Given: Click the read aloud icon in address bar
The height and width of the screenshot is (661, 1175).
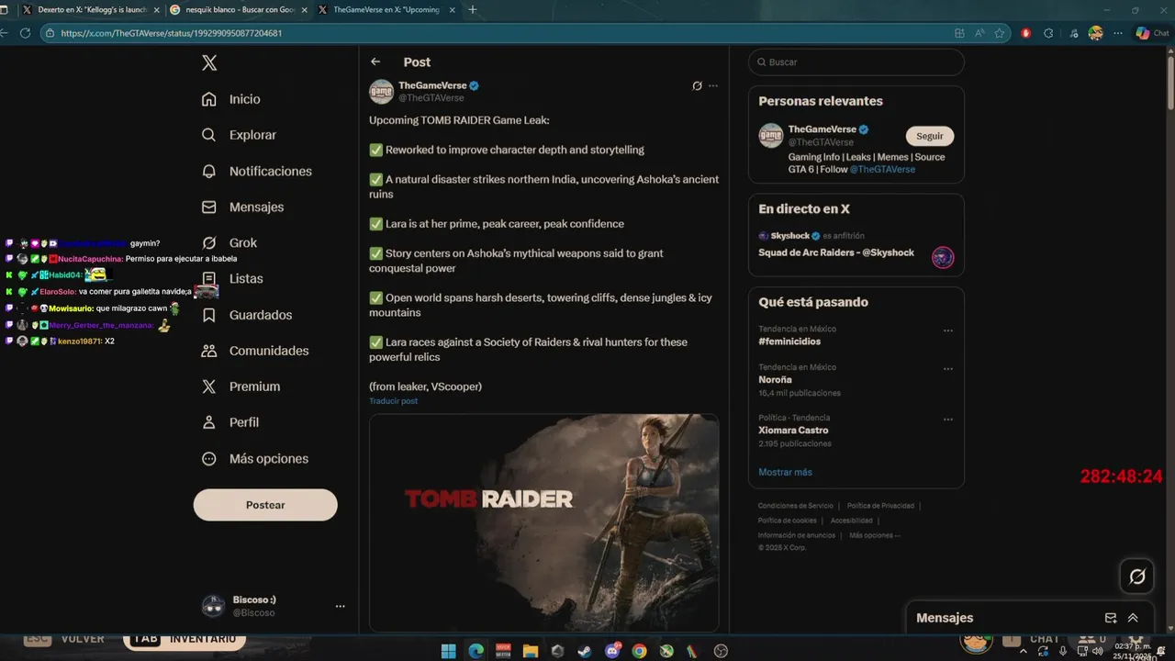Looking at the screenshot, I should pyautogui.click(x=979, y=33).
